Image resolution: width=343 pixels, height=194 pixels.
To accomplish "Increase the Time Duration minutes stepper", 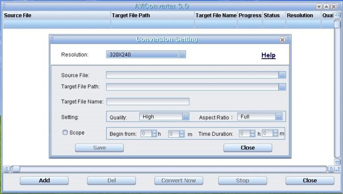I will coord(275,132).
